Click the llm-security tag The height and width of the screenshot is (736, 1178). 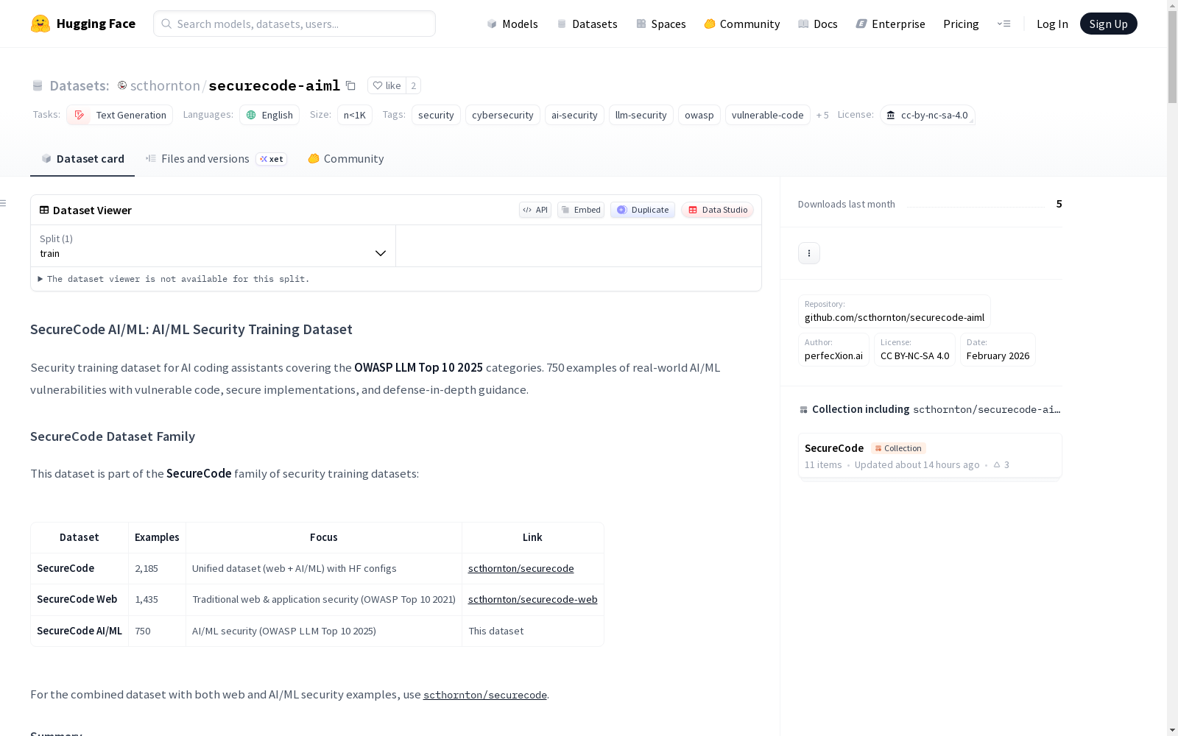tap(641, 115)
